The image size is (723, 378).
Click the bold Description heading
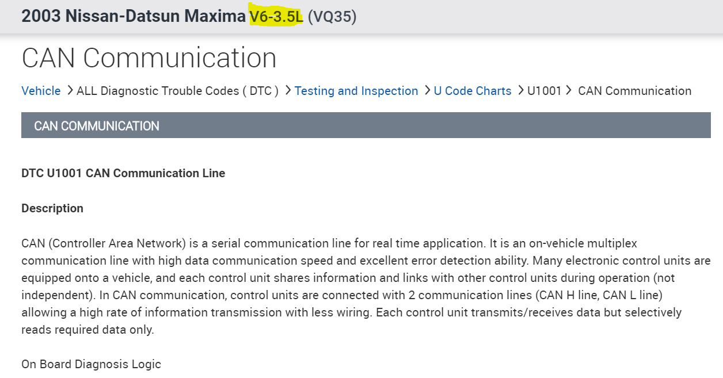(52, 208)
